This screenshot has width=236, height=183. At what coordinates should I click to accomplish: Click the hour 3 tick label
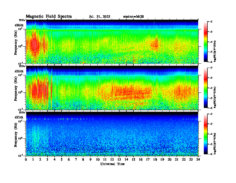click(47, 160)
